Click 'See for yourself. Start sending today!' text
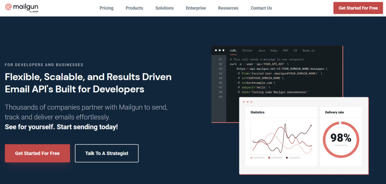 pyautogui.click(x=61, y=127)
